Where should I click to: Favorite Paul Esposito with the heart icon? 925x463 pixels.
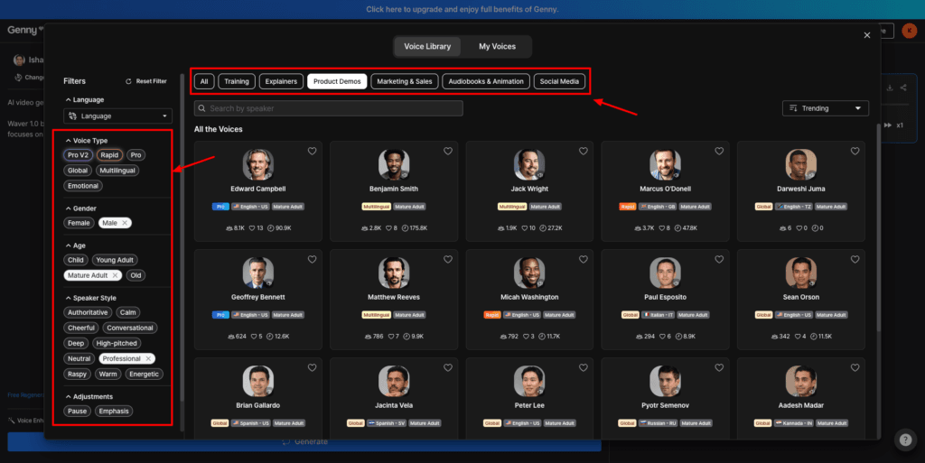[719, 260]
